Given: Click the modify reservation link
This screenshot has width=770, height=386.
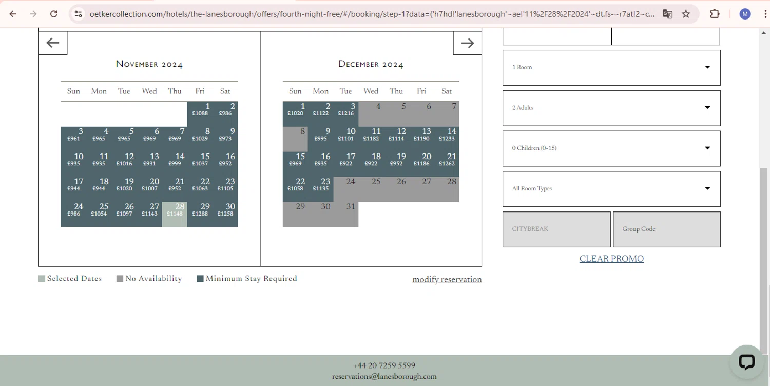Looking at the screenshot, I should tap(447, 279).
